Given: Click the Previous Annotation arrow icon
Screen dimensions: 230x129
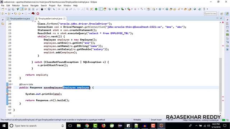Looking at the screenshot, I should point(9,14).
